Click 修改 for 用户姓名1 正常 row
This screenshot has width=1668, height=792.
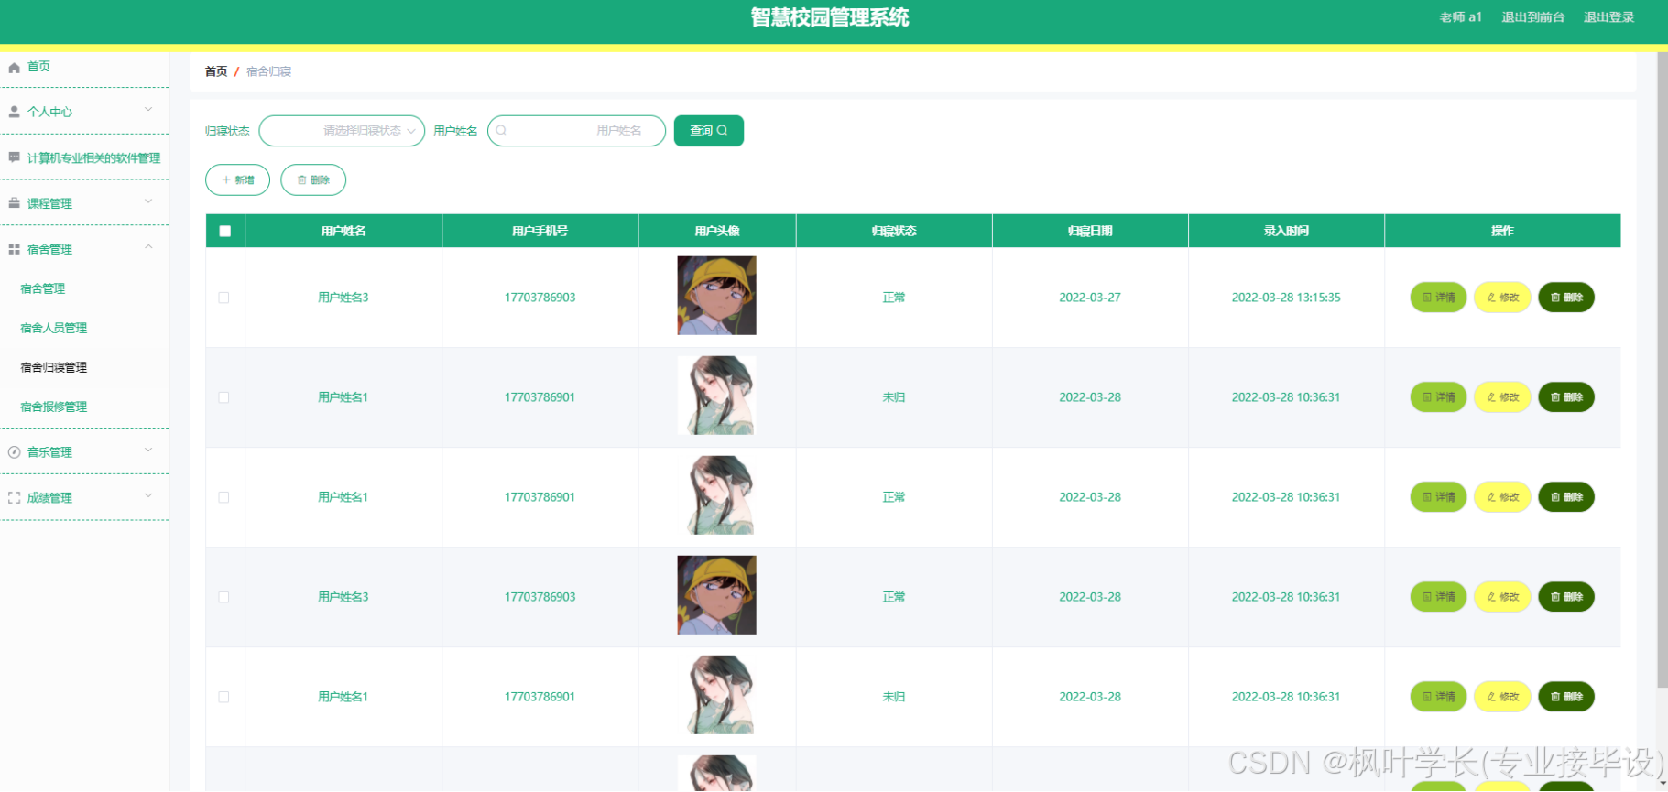coord(1503,497)
